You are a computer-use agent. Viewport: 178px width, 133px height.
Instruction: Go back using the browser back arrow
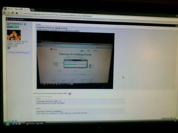pos(4,13)
